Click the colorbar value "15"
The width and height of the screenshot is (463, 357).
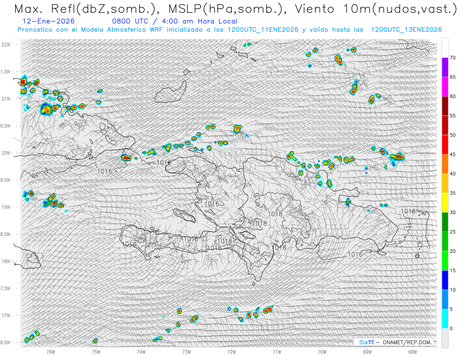(453, 270)
